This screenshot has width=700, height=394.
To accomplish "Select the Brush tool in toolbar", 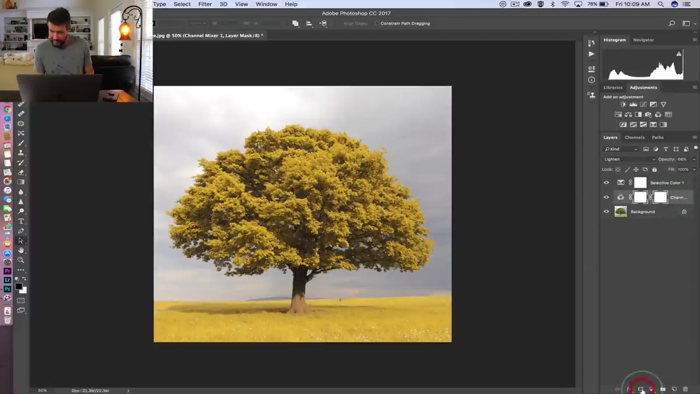I will click(21, 143).
